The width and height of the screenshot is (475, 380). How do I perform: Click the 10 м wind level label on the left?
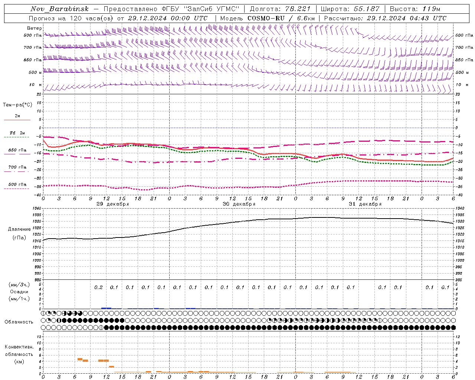tap(36, 85)
